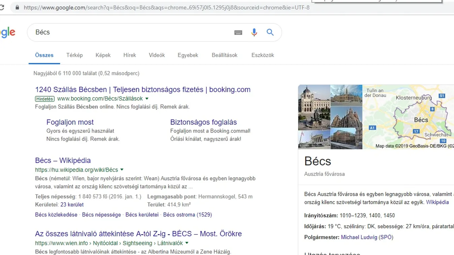Open the Egyebek menu
The width and height of the screenshot is (454, 255).
188,55
